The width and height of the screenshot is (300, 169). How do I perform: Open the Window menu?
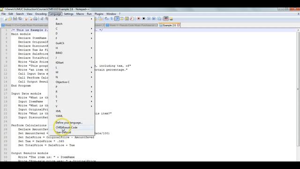coord(111,14)
